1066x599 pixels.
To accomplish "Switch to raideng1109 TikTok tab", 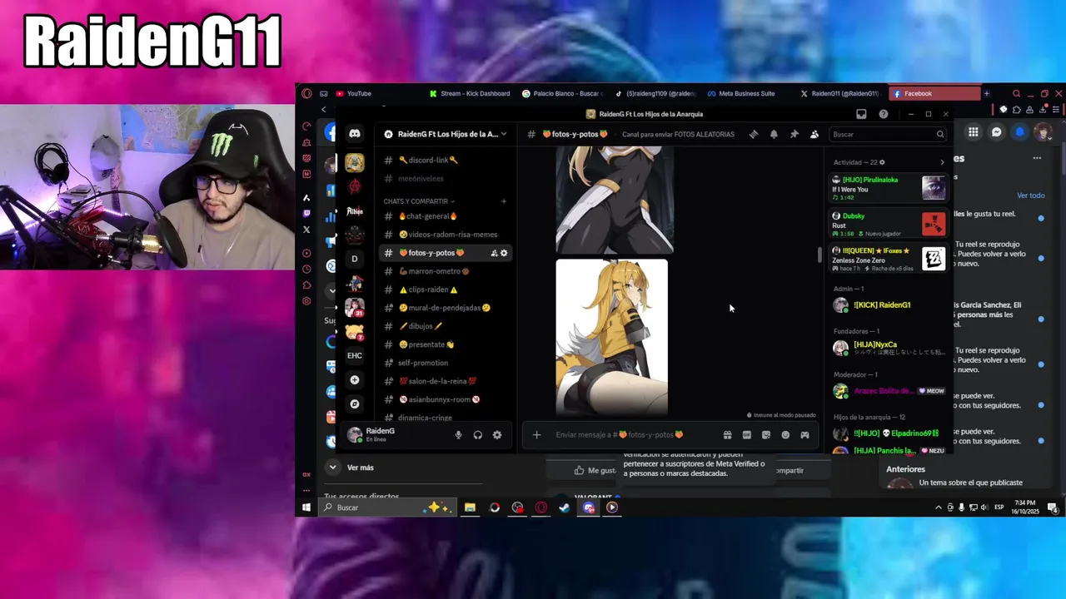I will click(655, 93).
